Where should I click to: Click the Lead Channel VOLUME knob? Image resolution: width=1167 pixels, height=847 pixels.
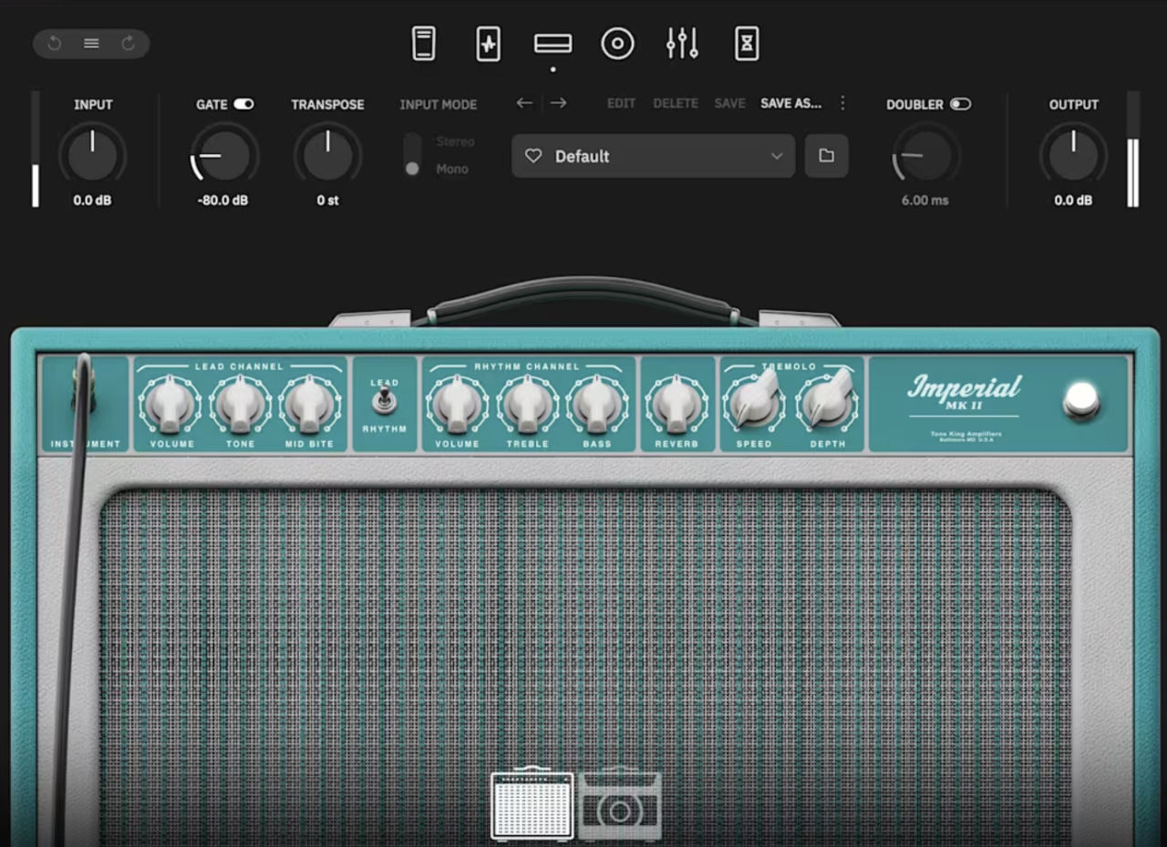pos(170,405)
